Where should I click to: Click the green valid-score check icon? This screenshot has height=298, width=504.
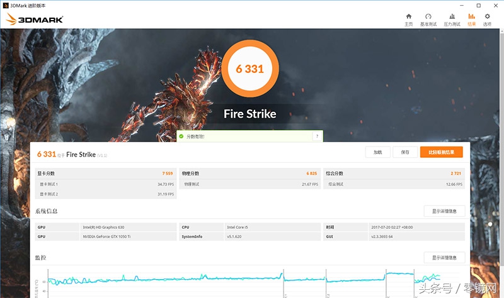(181, 136)
